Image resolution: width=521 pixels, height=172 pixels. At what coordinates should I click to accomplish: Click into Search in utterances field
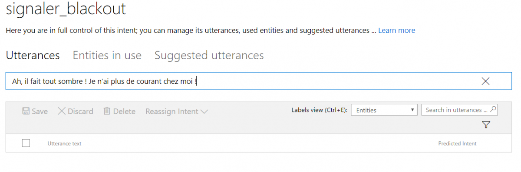point(456,110)
